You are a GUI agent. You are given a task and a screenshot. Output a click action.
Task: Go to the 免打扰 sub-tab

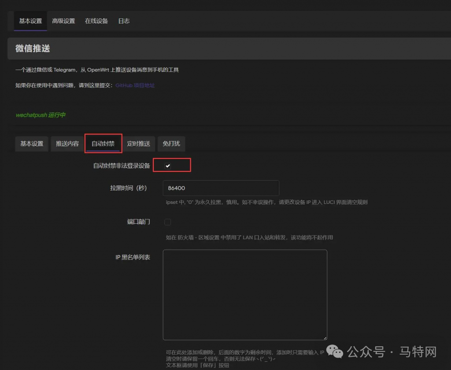[x=171, y=144]
